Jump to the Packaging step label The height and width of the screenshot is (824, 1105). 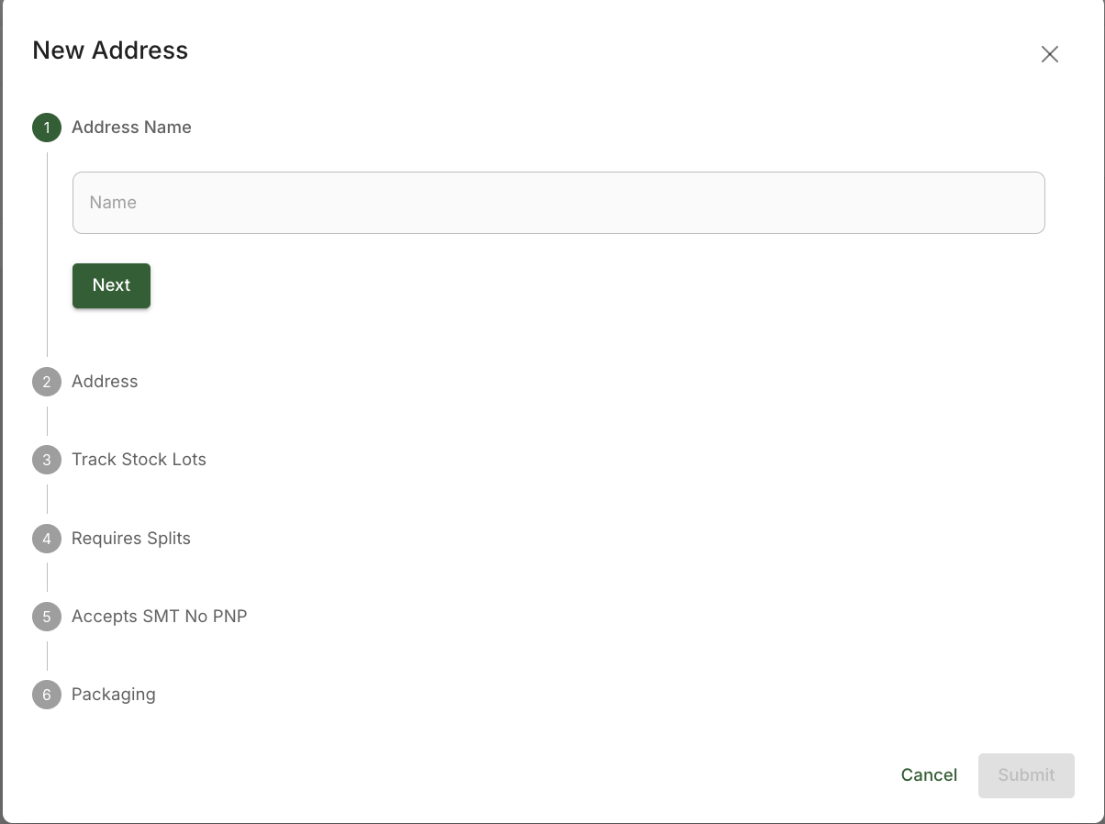[x=114, y=695]
